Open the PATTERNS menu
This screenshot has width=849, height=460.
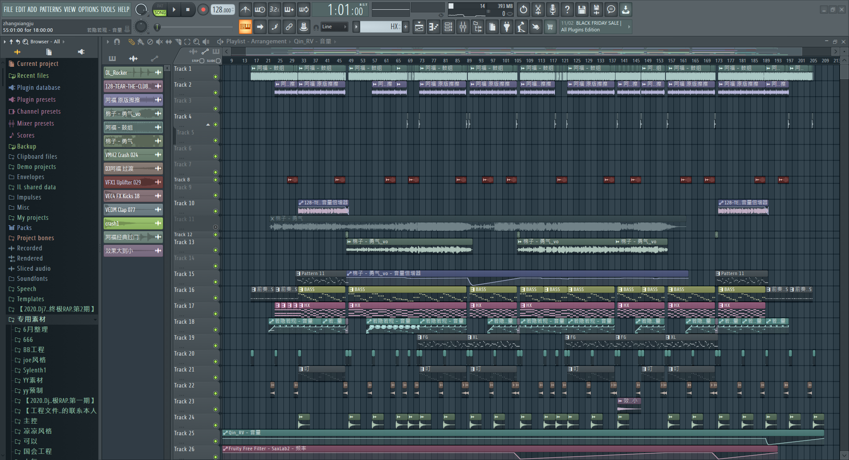click(50, 9)
